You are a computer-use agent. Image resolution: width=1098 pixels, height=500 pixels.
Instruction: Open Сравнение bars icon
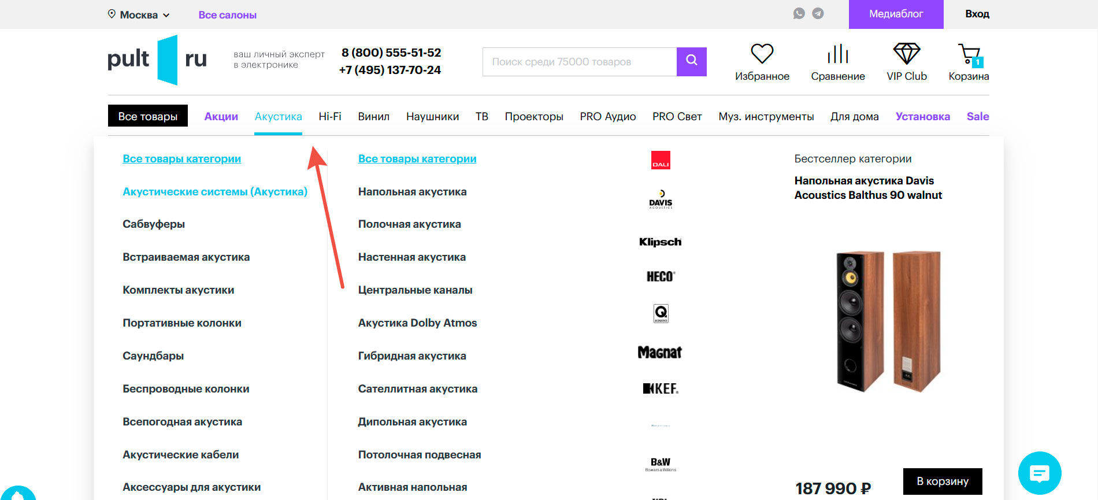coord(838,54)
